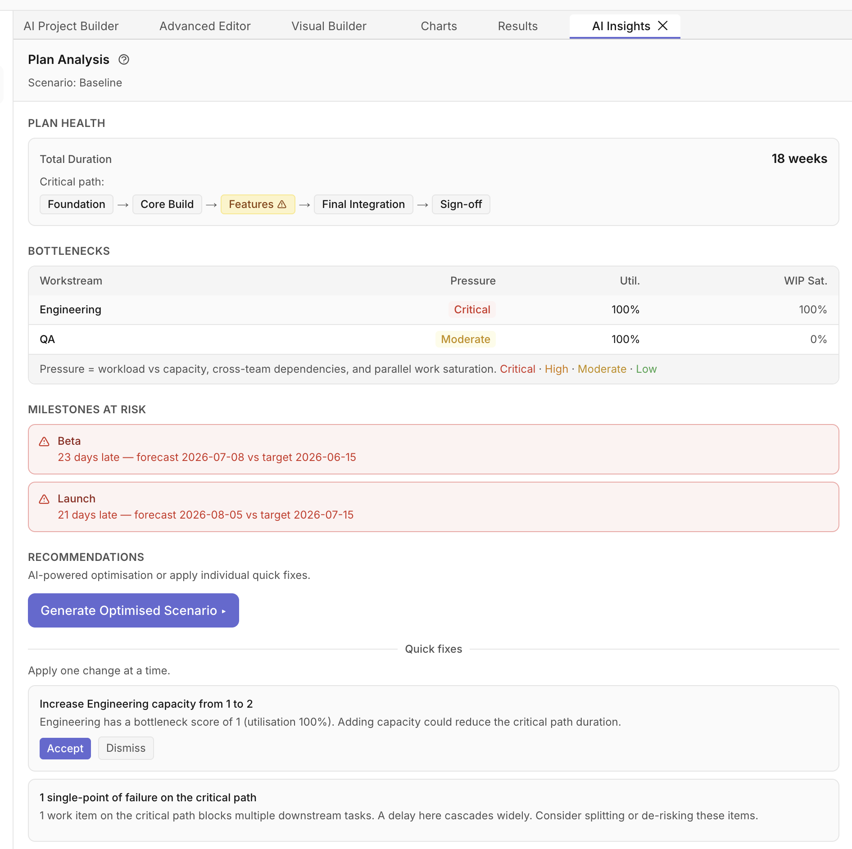Image resolution: width=852 pixels, height=849 pixels.
Task: Click the warning triangle beside the Beta milestone
Action: point(44,442)
